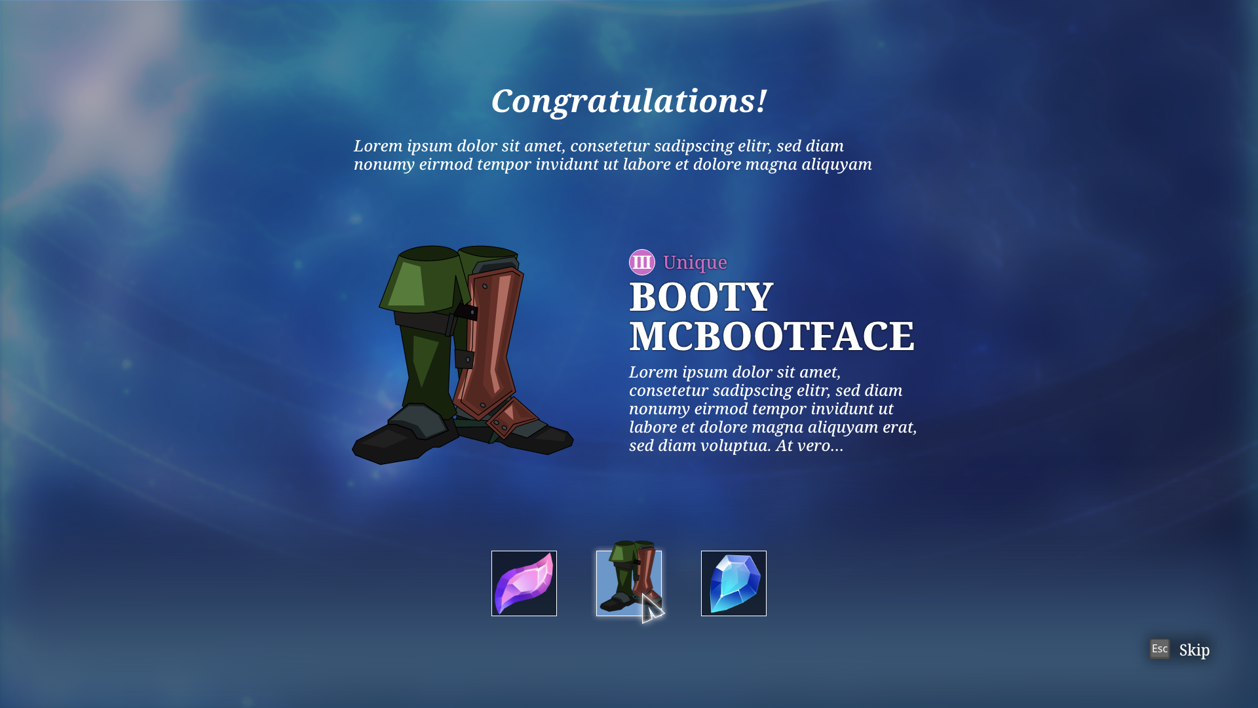Select the purple crystal shard reward thumbnail

point(524,583)
